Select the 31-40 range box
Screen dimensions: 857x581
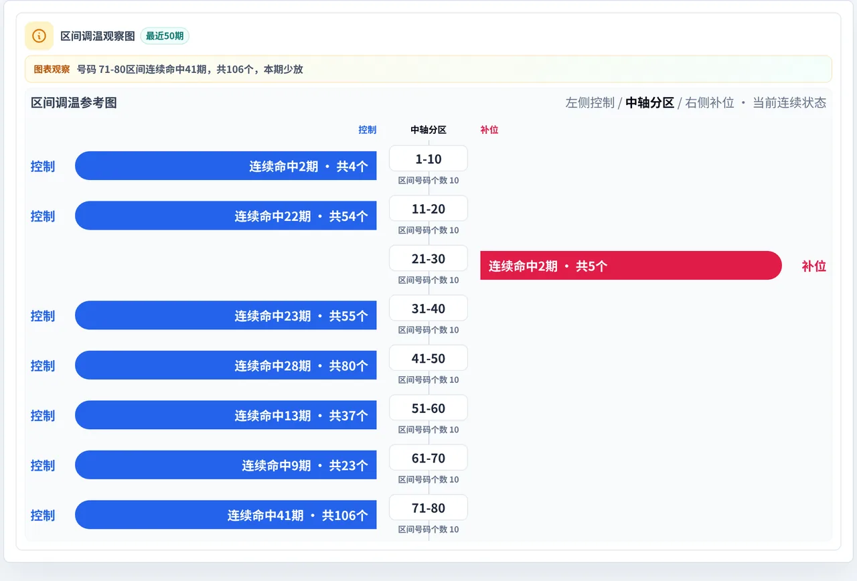428,309
